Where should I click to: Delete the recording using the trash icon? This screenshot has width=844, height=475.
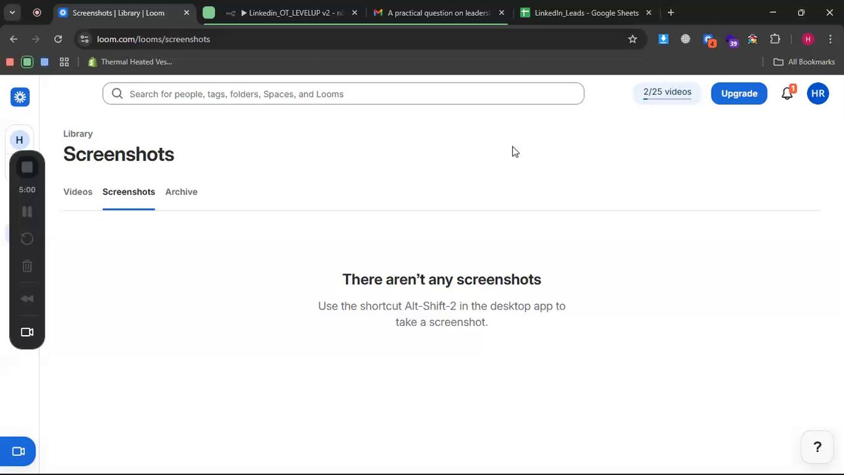coord(27,267)
